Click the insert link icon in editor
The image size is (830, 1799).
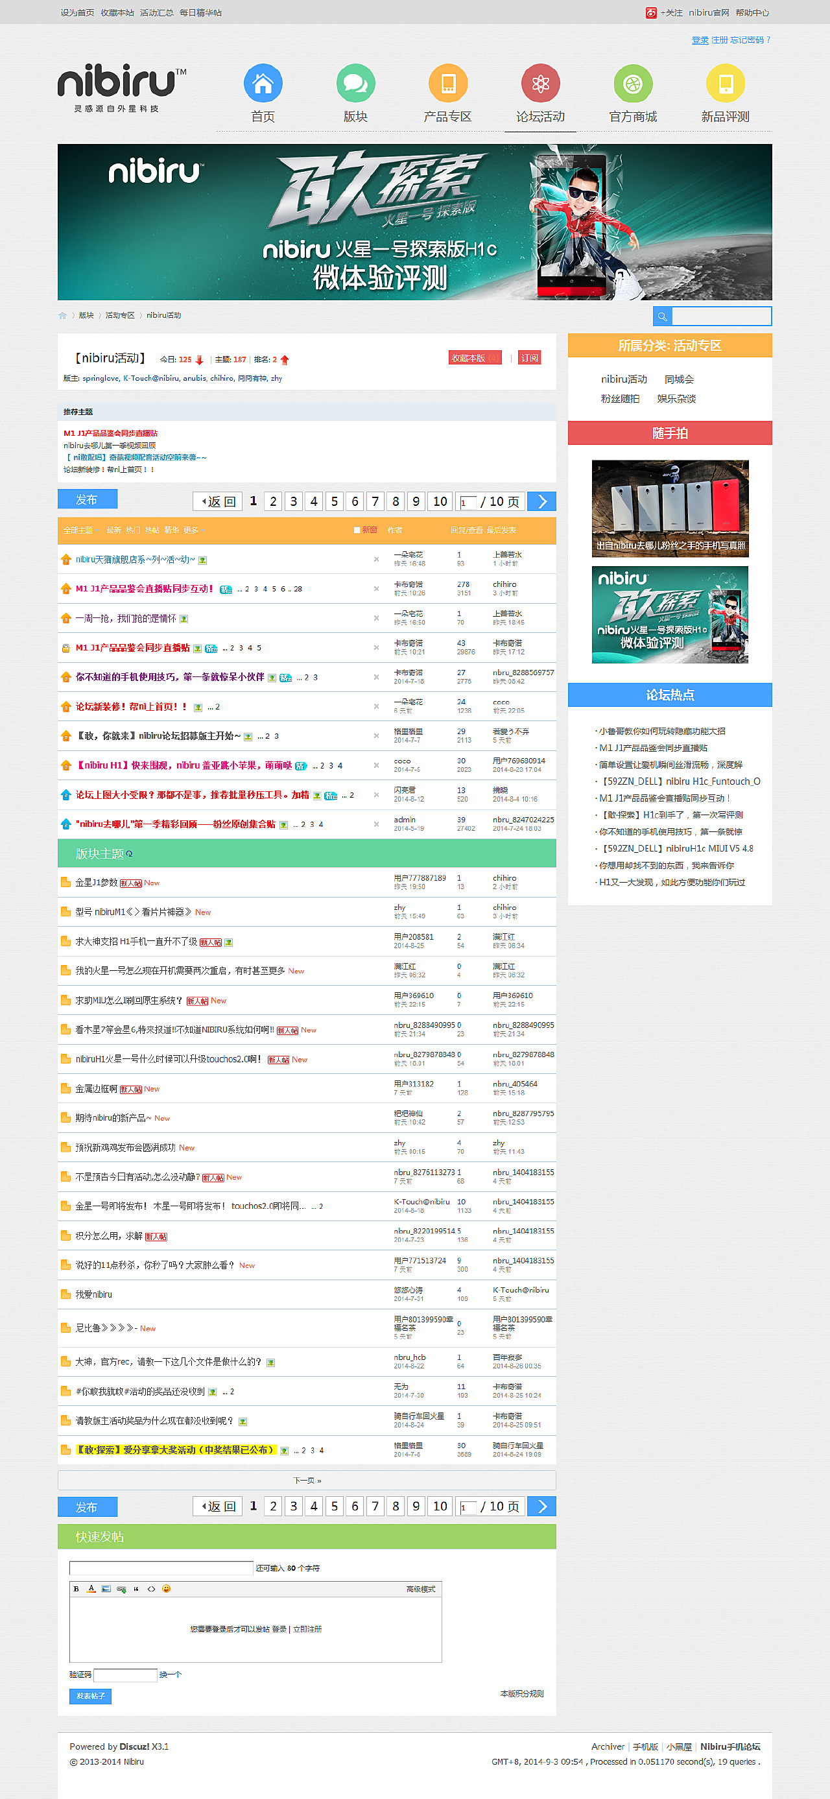coord(121,1589)
